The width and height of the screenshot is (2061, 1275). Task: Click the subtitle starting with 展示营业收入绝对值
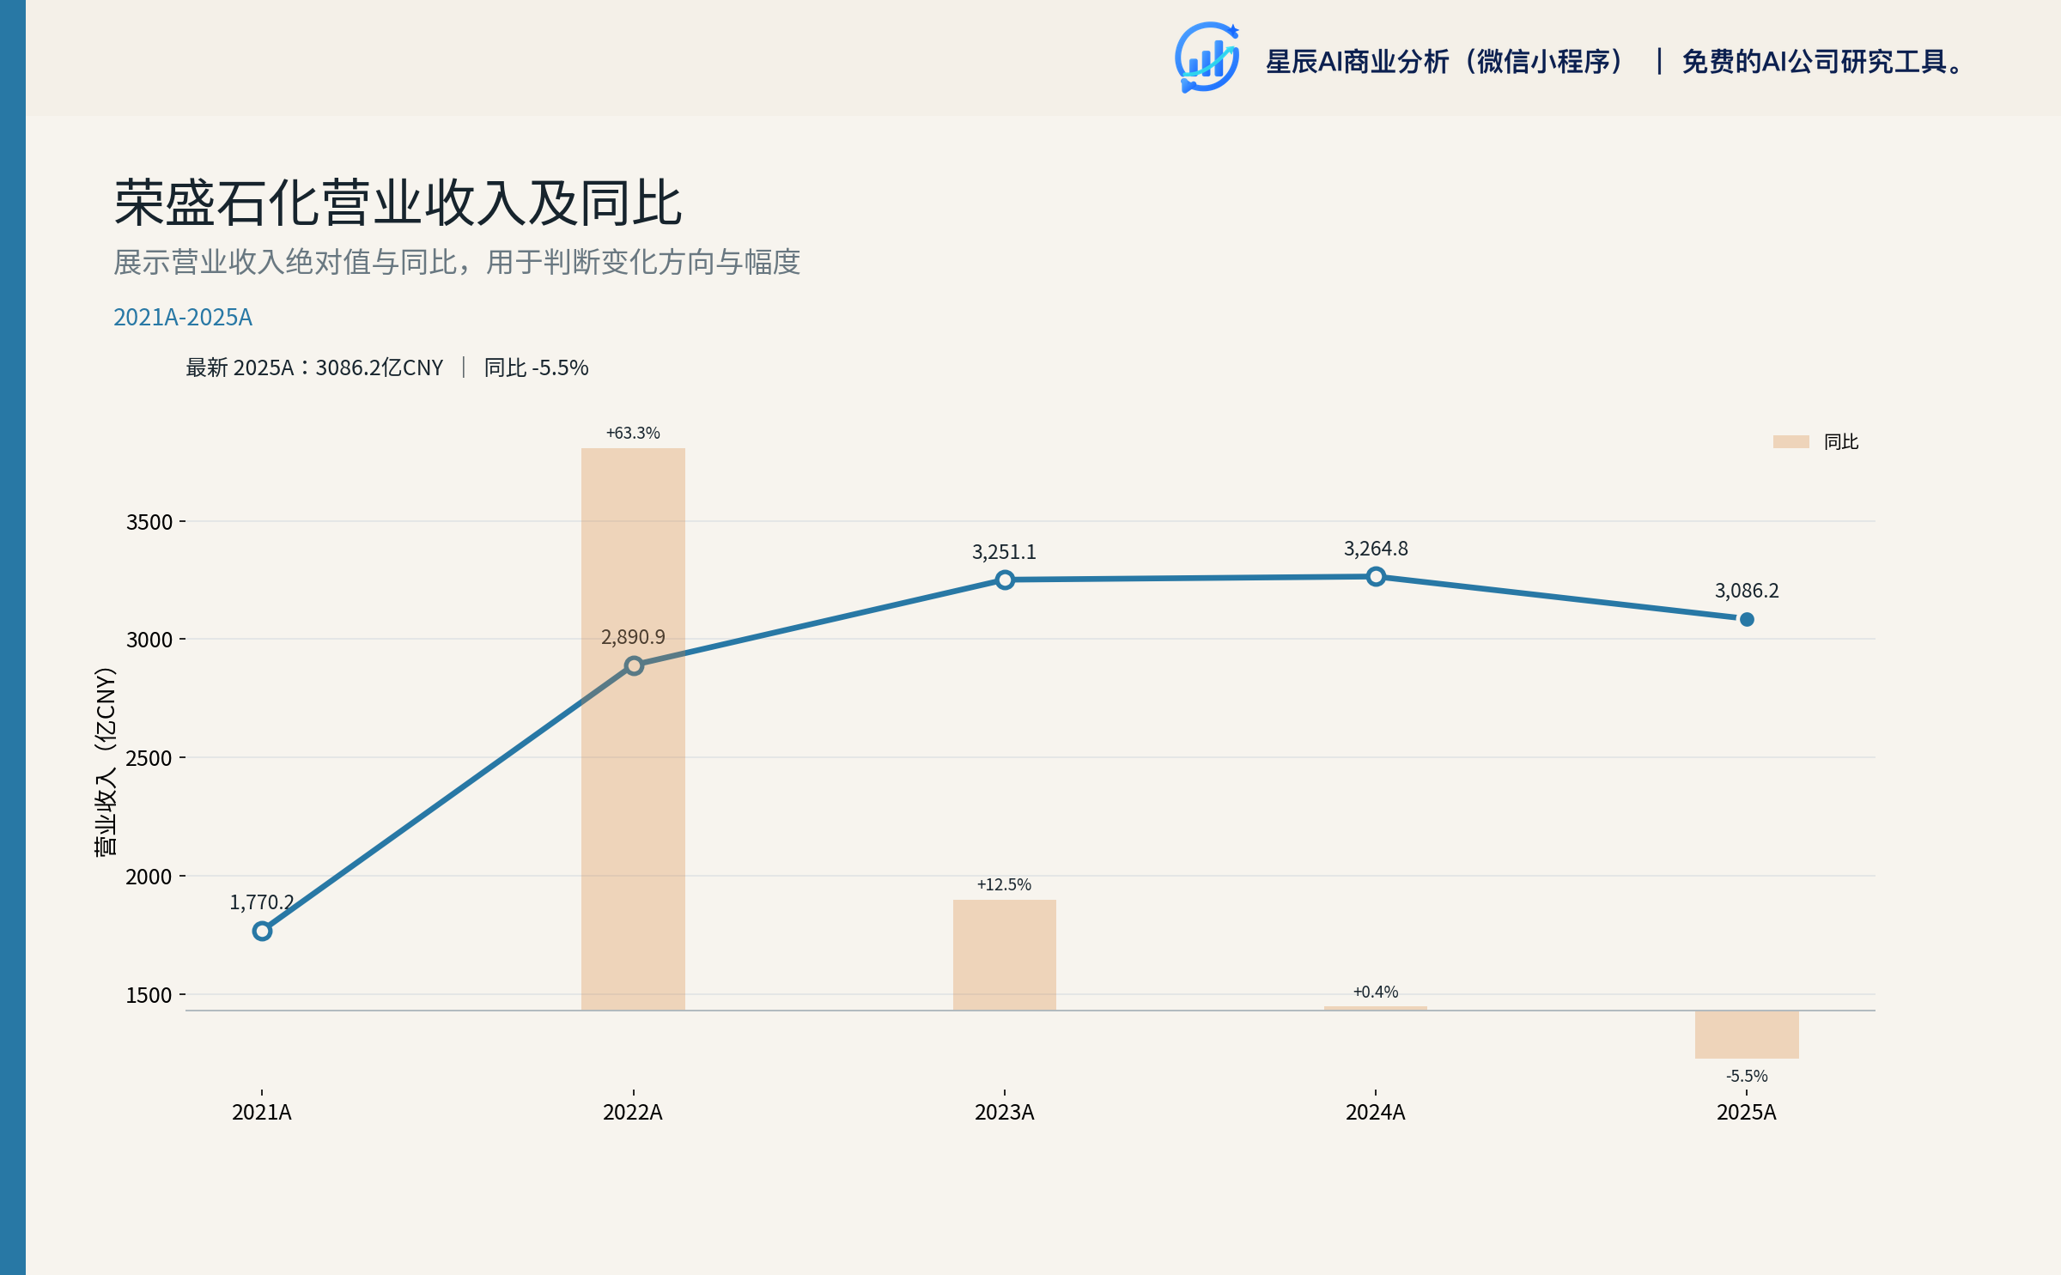point(457,262)
